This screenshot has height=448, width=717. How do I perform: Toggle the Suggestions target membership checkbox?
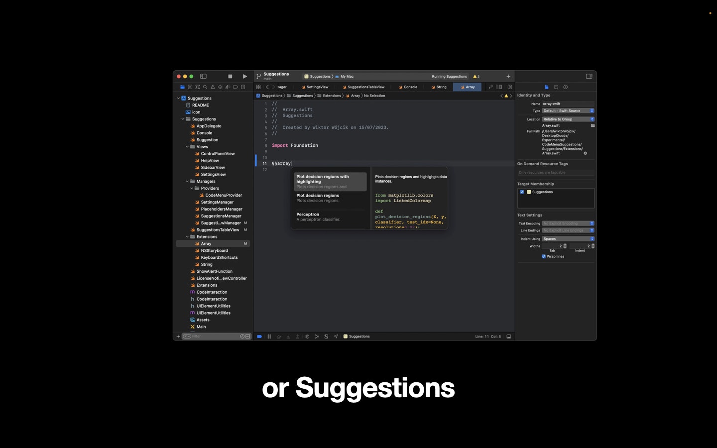(522, 192)
